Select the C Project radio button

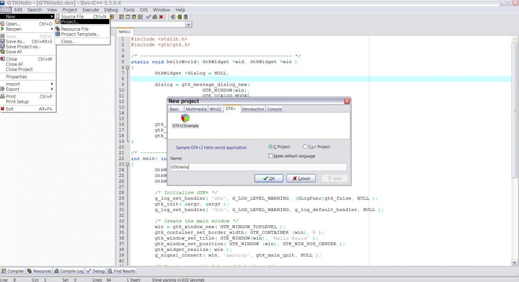tap(279, 147)
